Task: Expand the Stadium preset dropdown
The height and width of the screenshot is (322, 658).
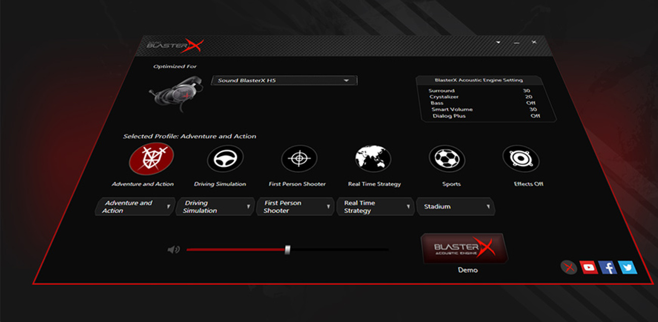Action: [x=456, y=207]
